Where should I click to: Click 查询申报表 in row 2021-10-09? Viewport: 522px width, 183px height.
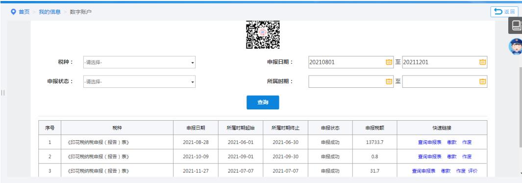click(x=429, y=157)
